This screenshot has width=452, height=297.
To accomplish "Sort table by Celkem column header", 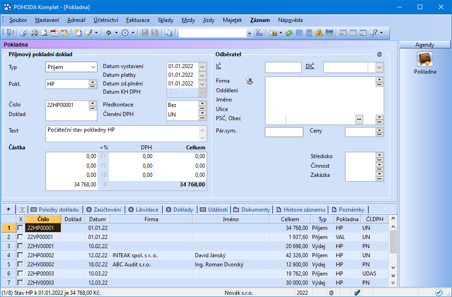I will click(290, 219).
